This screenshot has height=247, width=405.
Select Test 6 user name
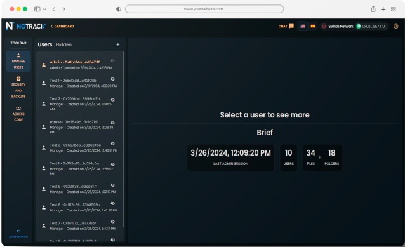[x=75, y=204]
